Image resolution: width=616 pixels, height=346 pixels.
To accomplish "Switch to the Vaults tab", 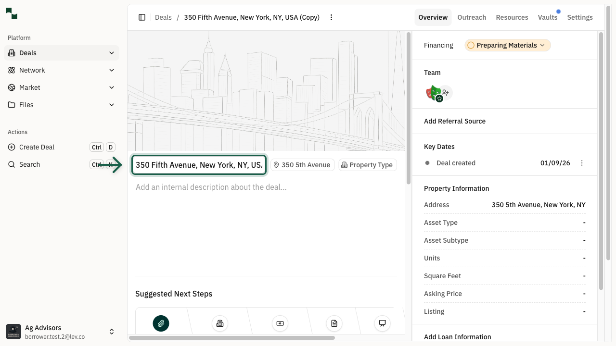I will pyautogui.click(x=547, y=17).
